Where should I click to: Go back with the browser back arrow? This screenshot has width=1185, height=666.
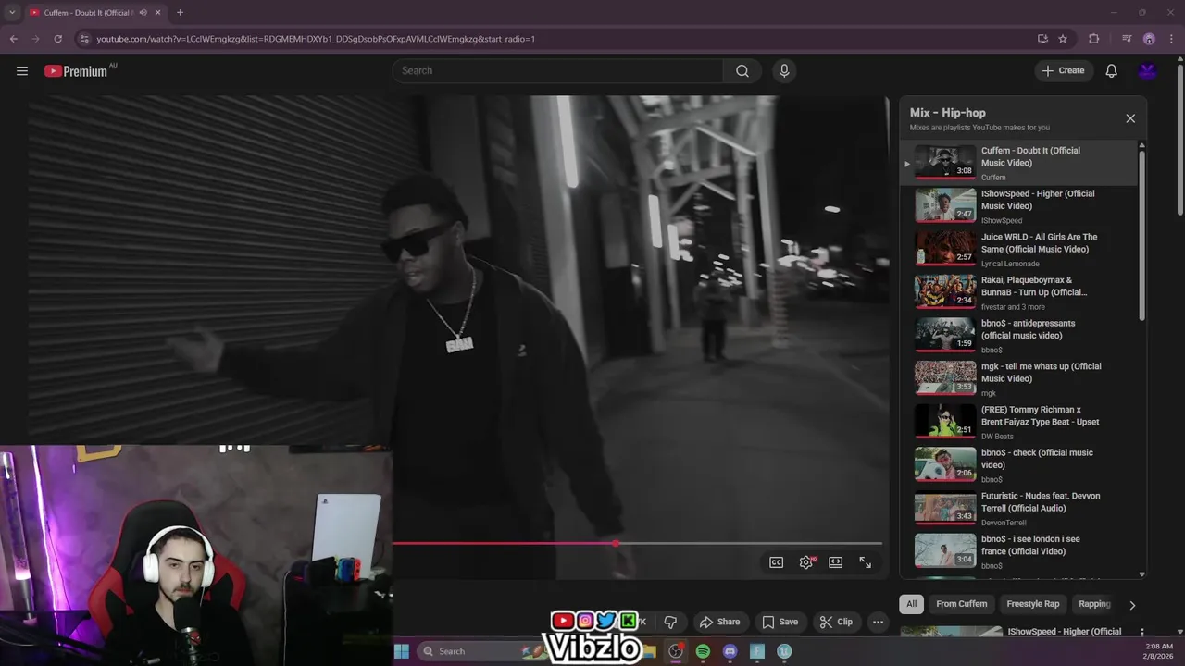click(14, 39)
